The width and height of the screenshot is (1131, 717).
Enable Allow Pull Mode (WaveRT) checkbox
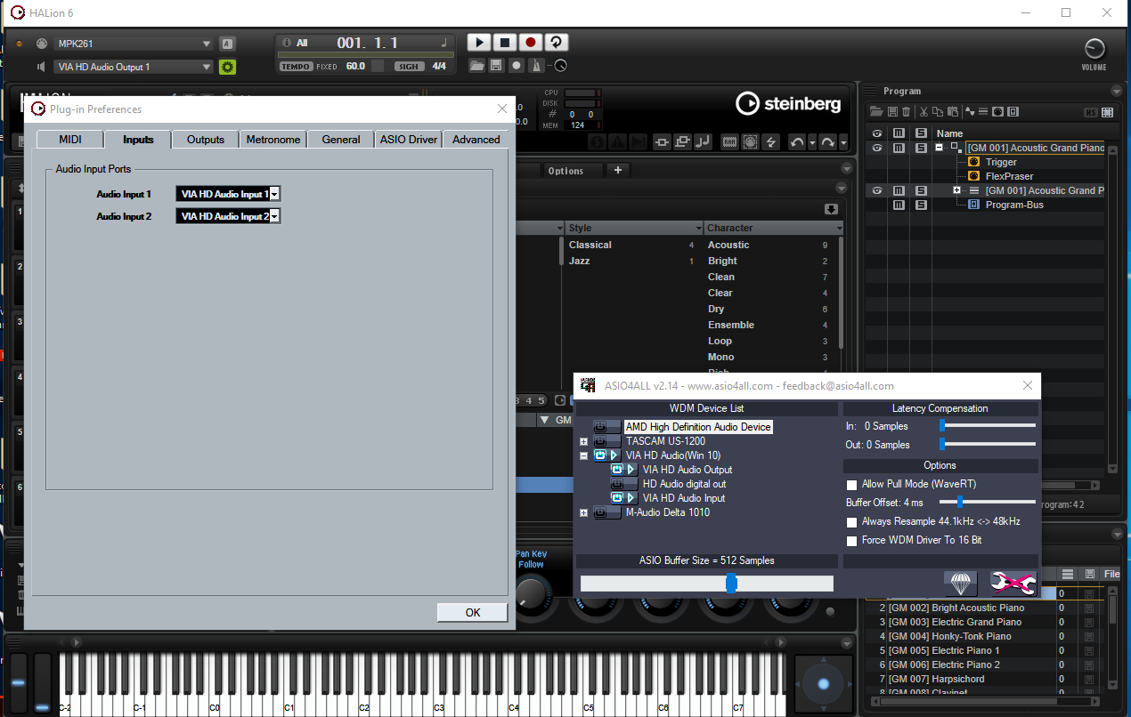[x=852, y=485]
